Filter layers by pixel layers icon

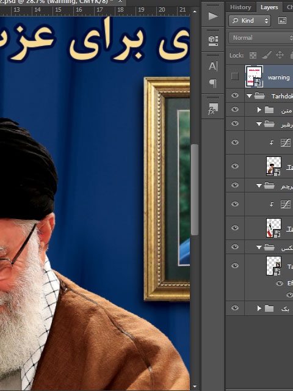[x=282, y=20]
